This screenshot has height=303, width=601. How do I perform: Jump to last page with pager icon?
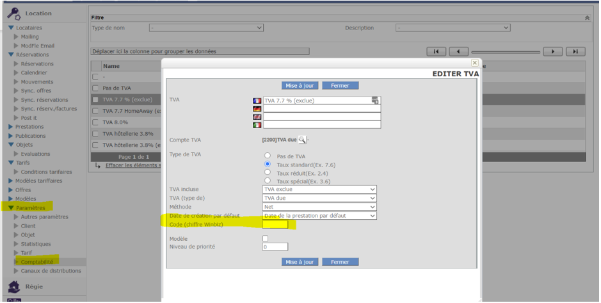click(575, 52)
